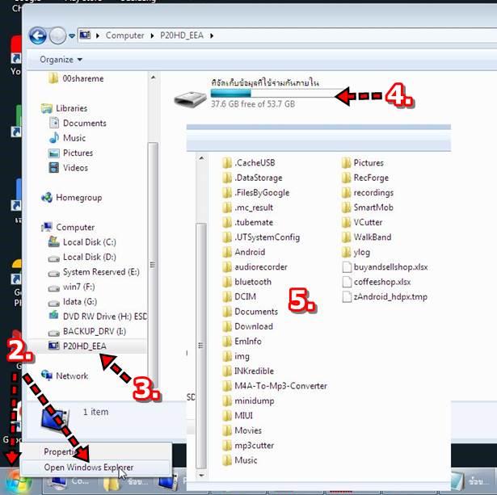Open win7 (F:) drive
497x495 pixels.
pyautogui.click(x=71, y=287)
